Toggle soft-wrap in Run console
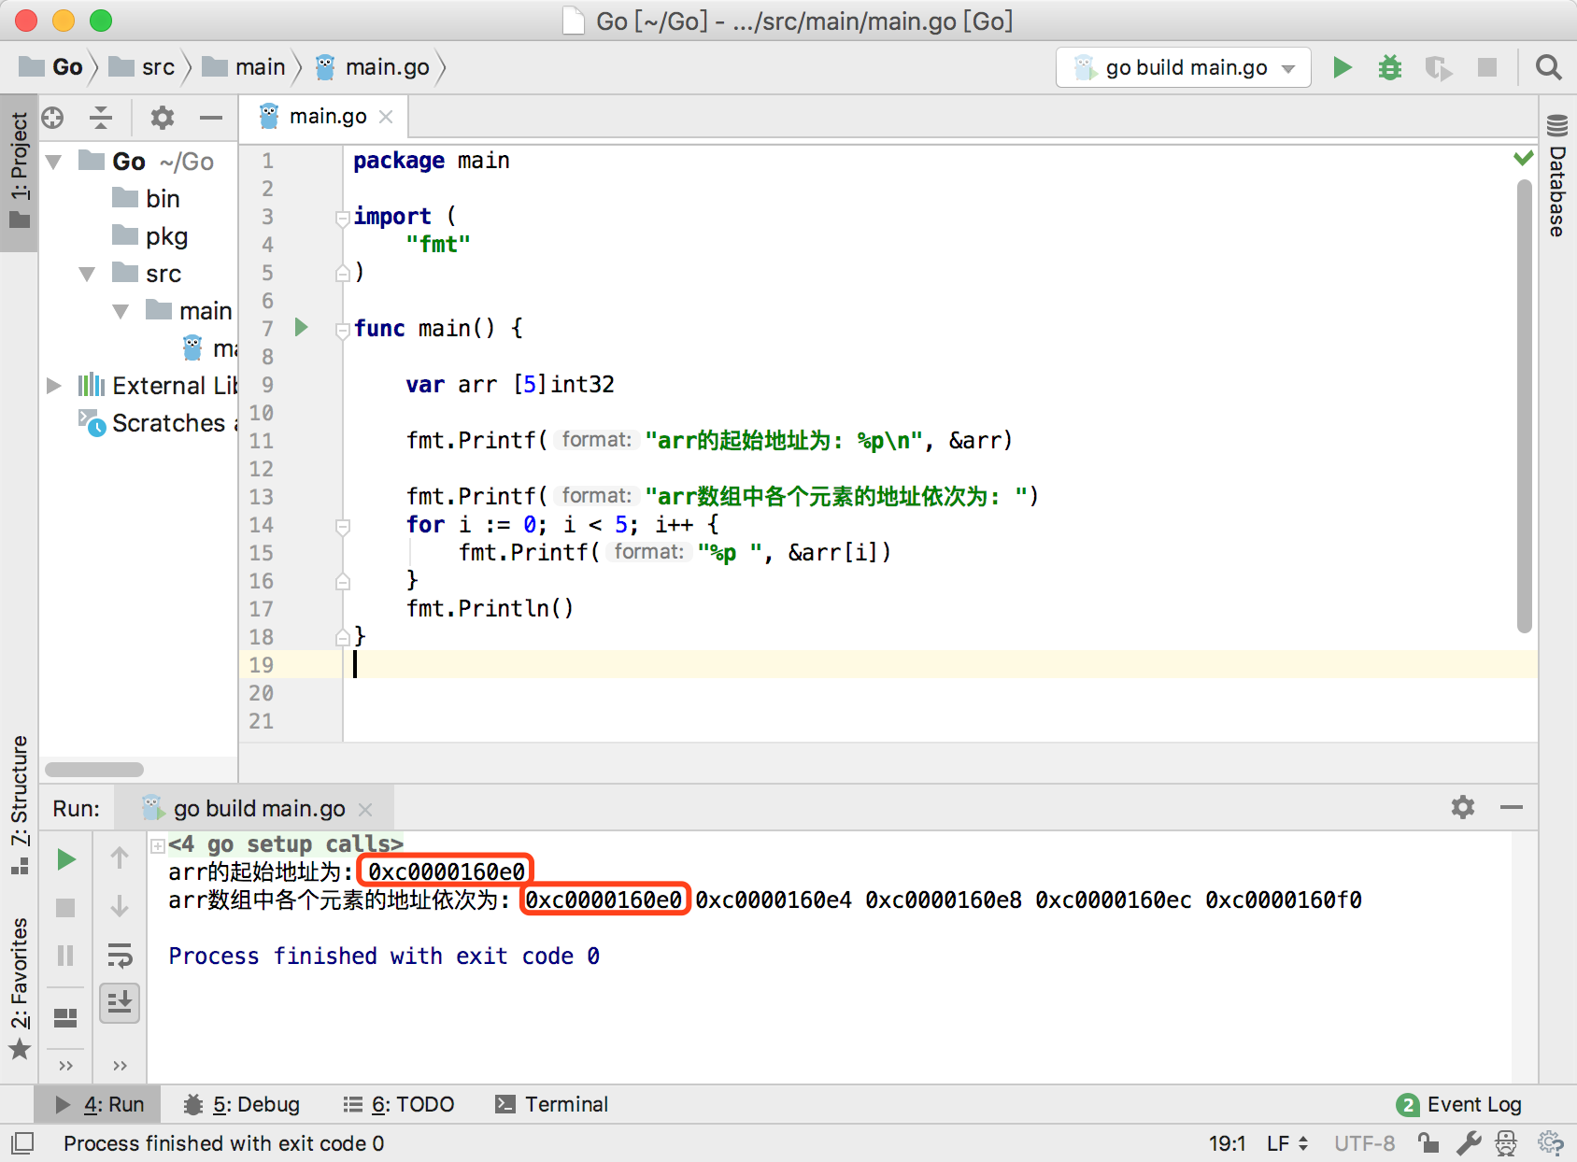The image size is (1577, 1162). tap(120, 955)
